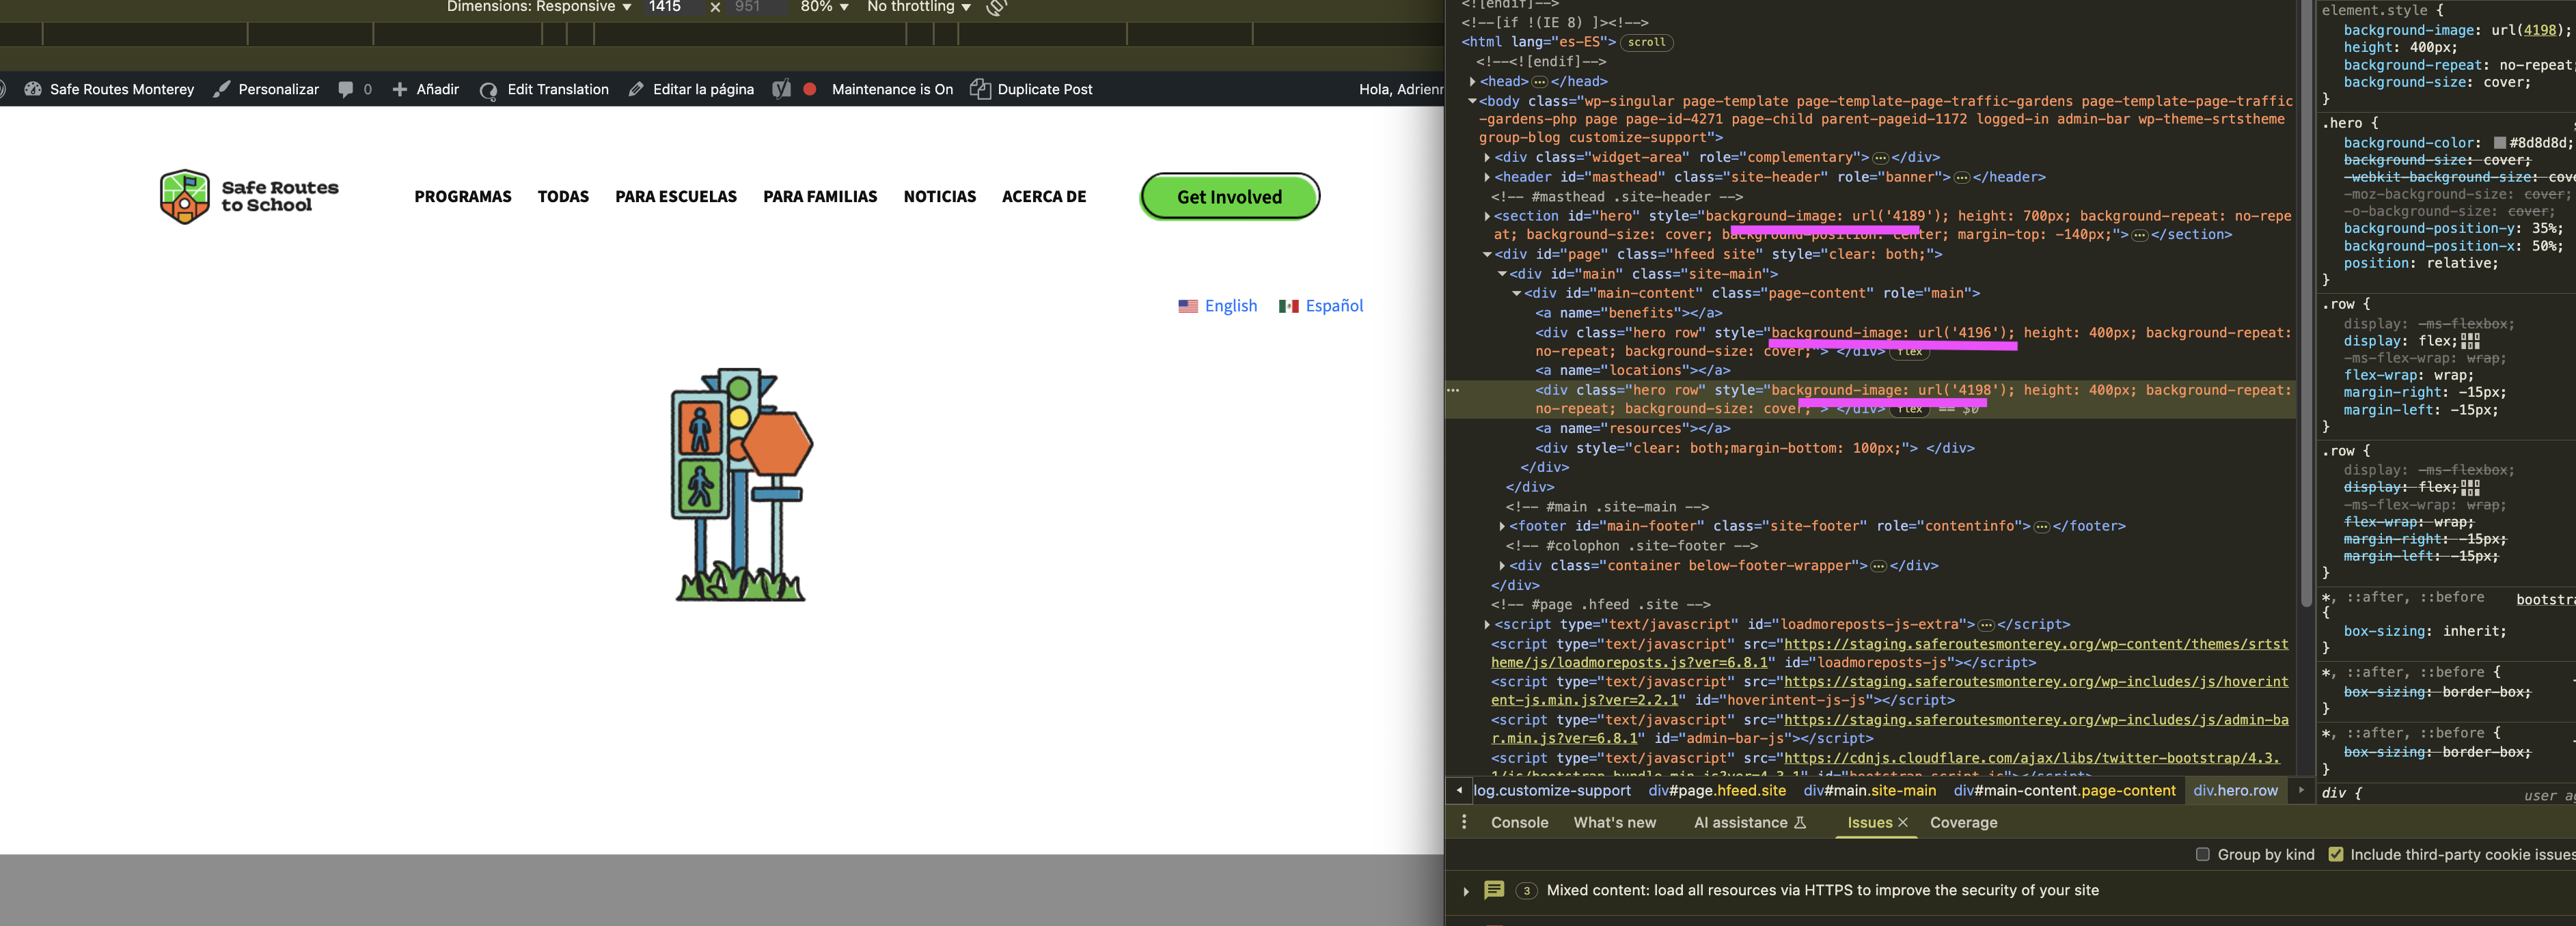Click the scroll badge on html element
This screenshot has width=2576, height=926.
1646,43
